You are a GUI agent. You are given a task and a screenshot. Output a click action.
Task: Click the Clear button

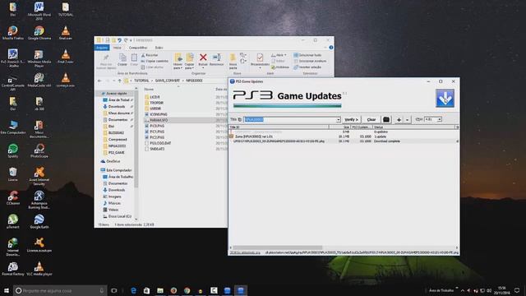coord(371,119)
